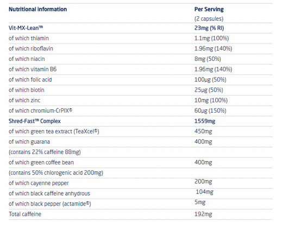Select the Total caffeine 192mg value
This screenshot has height=228, width=282.
203,214
